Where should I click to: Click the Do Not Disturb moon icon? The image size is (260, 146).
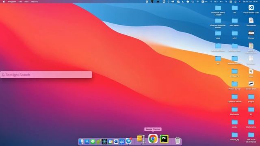click(183, 2)
